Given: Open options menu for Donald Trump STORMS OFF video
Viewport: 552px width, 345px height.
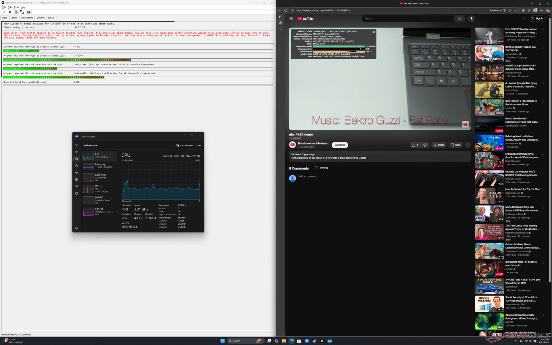Looking at the screenshot, I should click(x=543, y=66).
